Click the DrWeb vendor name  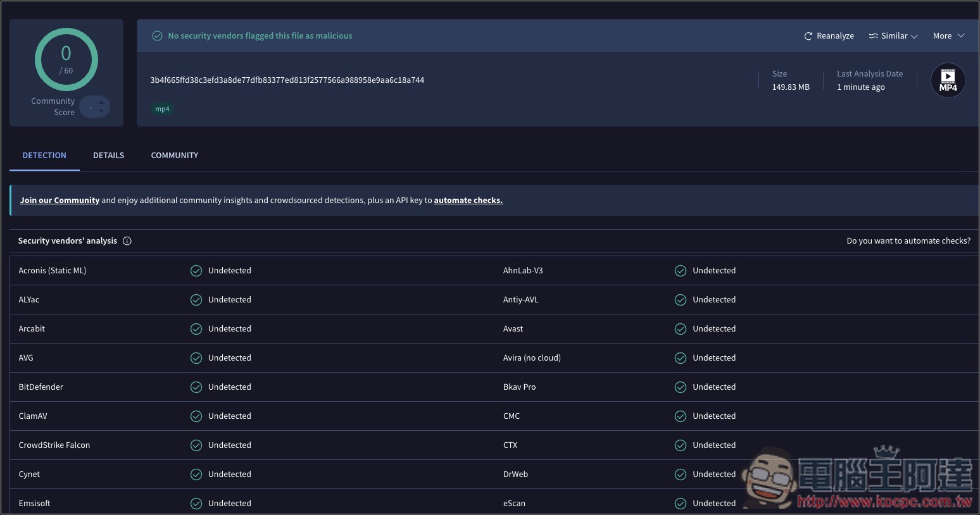[515, 475]
